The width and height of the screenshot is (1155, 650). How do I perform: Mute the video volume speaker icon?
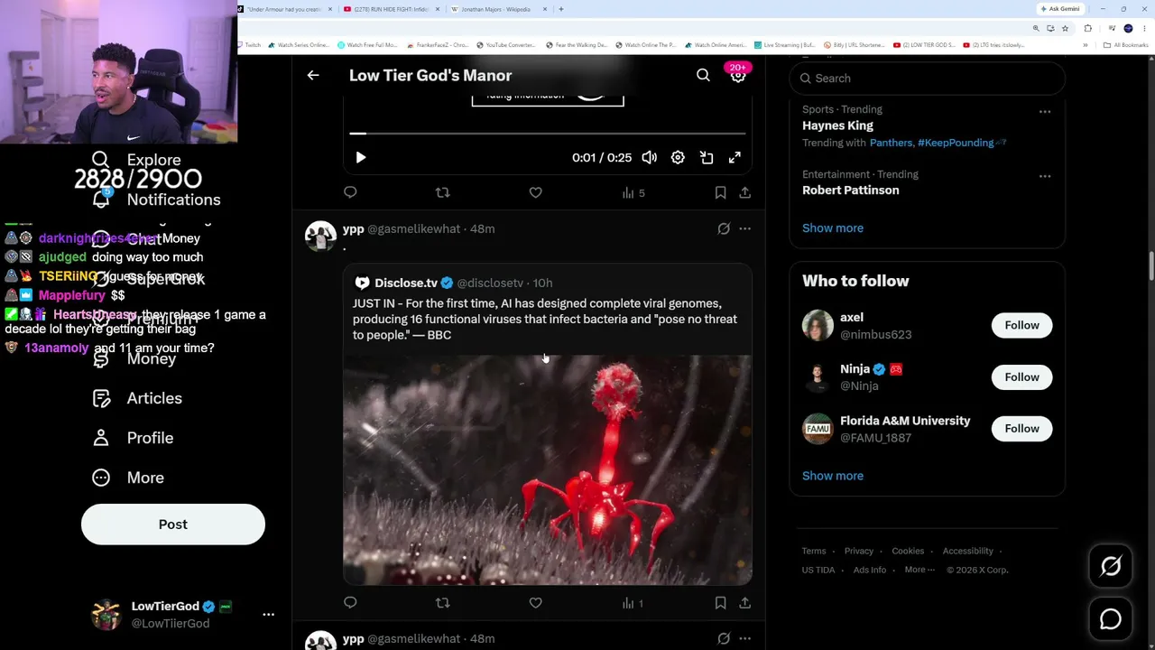pos(649,157)
